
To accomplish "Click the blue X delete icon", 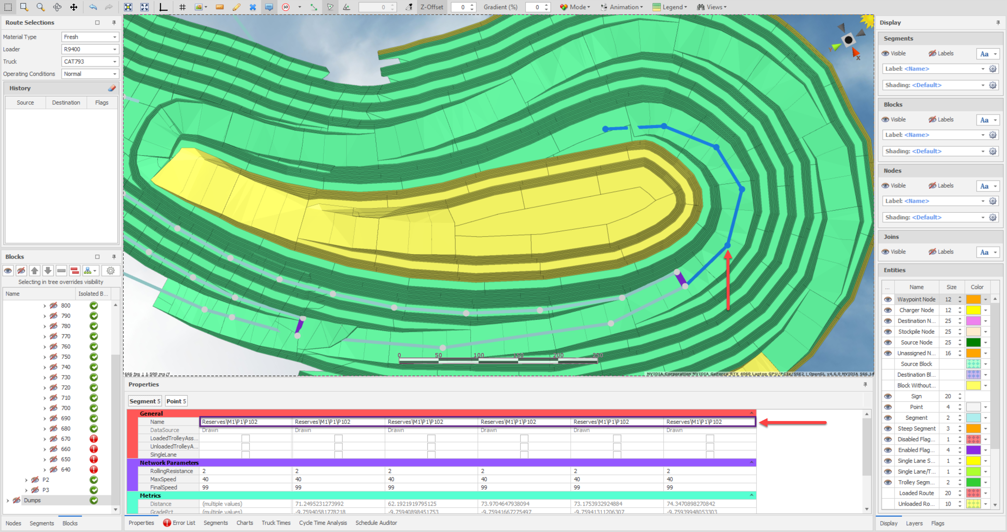I will coord(252,7).
